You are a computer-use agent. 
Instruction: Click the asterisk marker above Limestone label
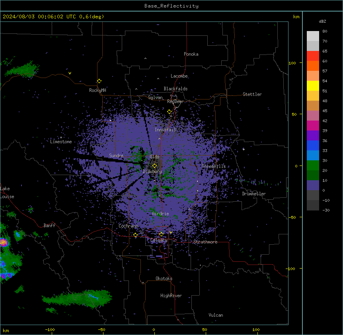61,138
